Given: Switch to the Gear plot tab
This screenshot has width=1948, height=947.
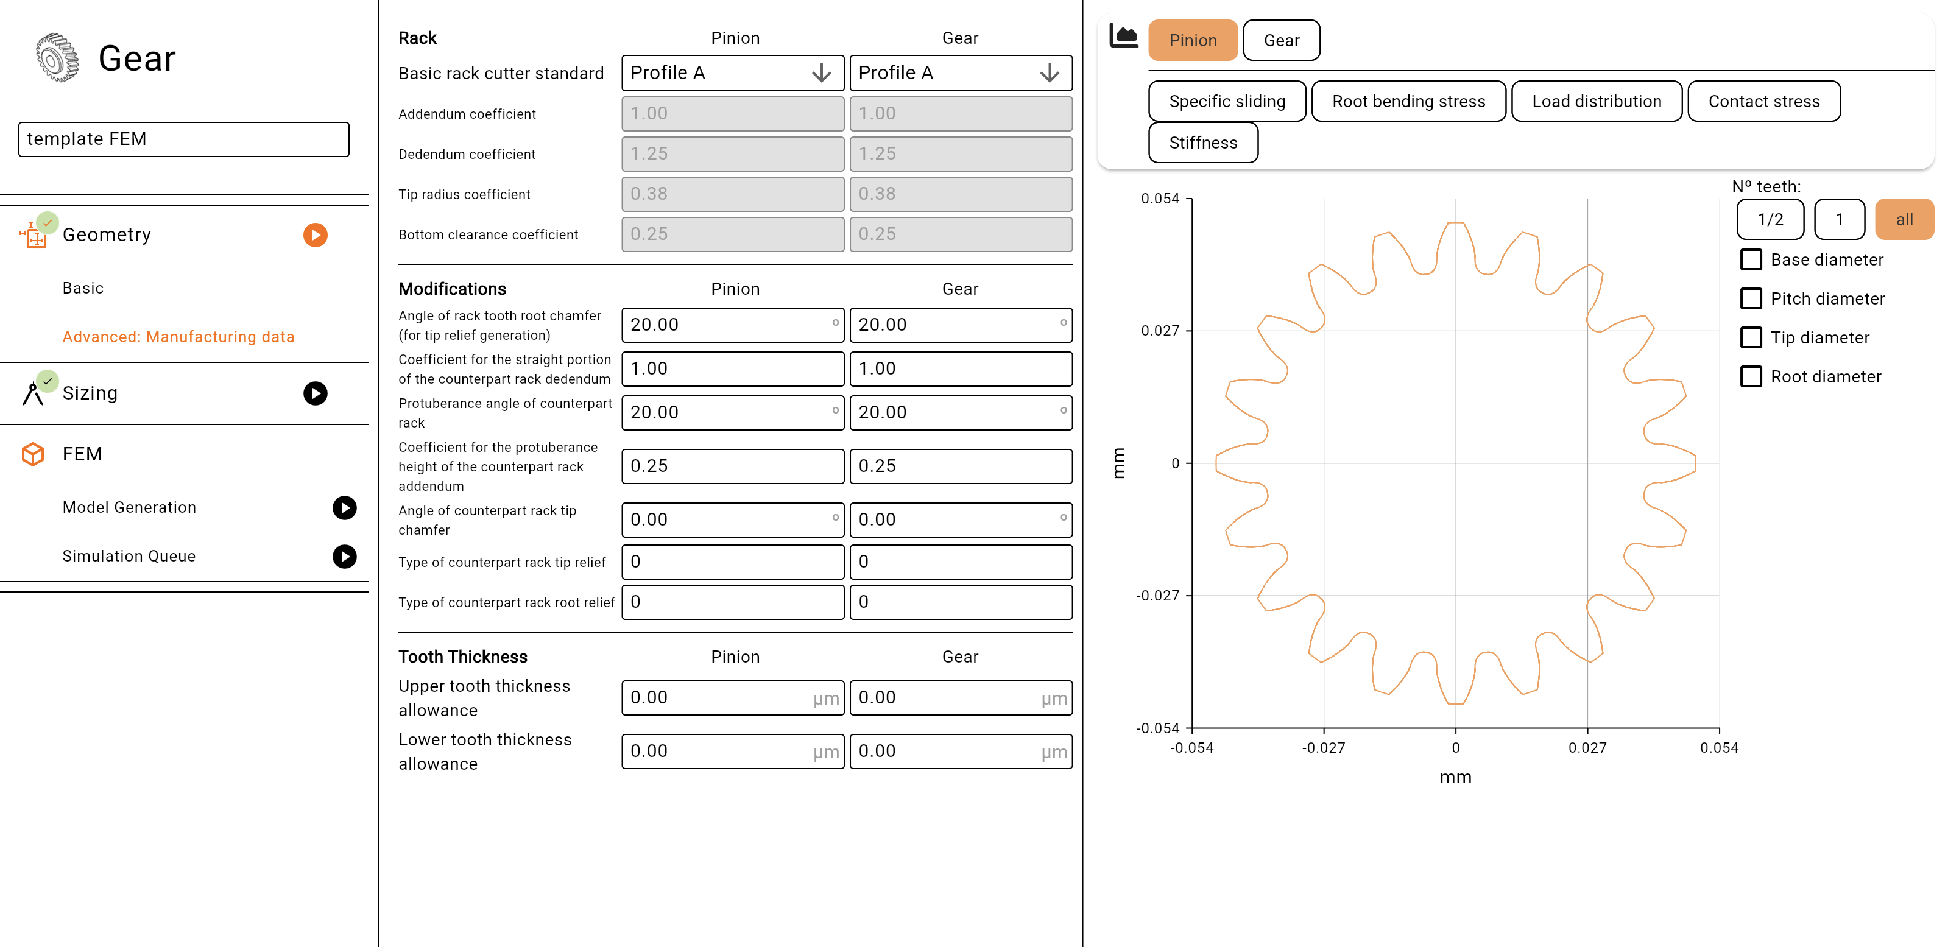Looking at the screenshot, I should (1281, 41).
